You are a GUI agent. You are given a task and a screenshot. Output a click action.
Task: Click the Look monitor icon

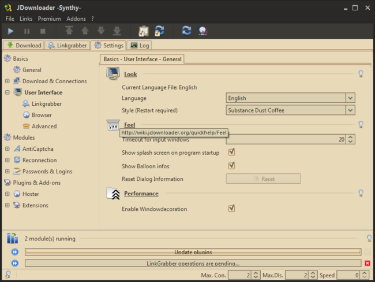pos(113,73)
